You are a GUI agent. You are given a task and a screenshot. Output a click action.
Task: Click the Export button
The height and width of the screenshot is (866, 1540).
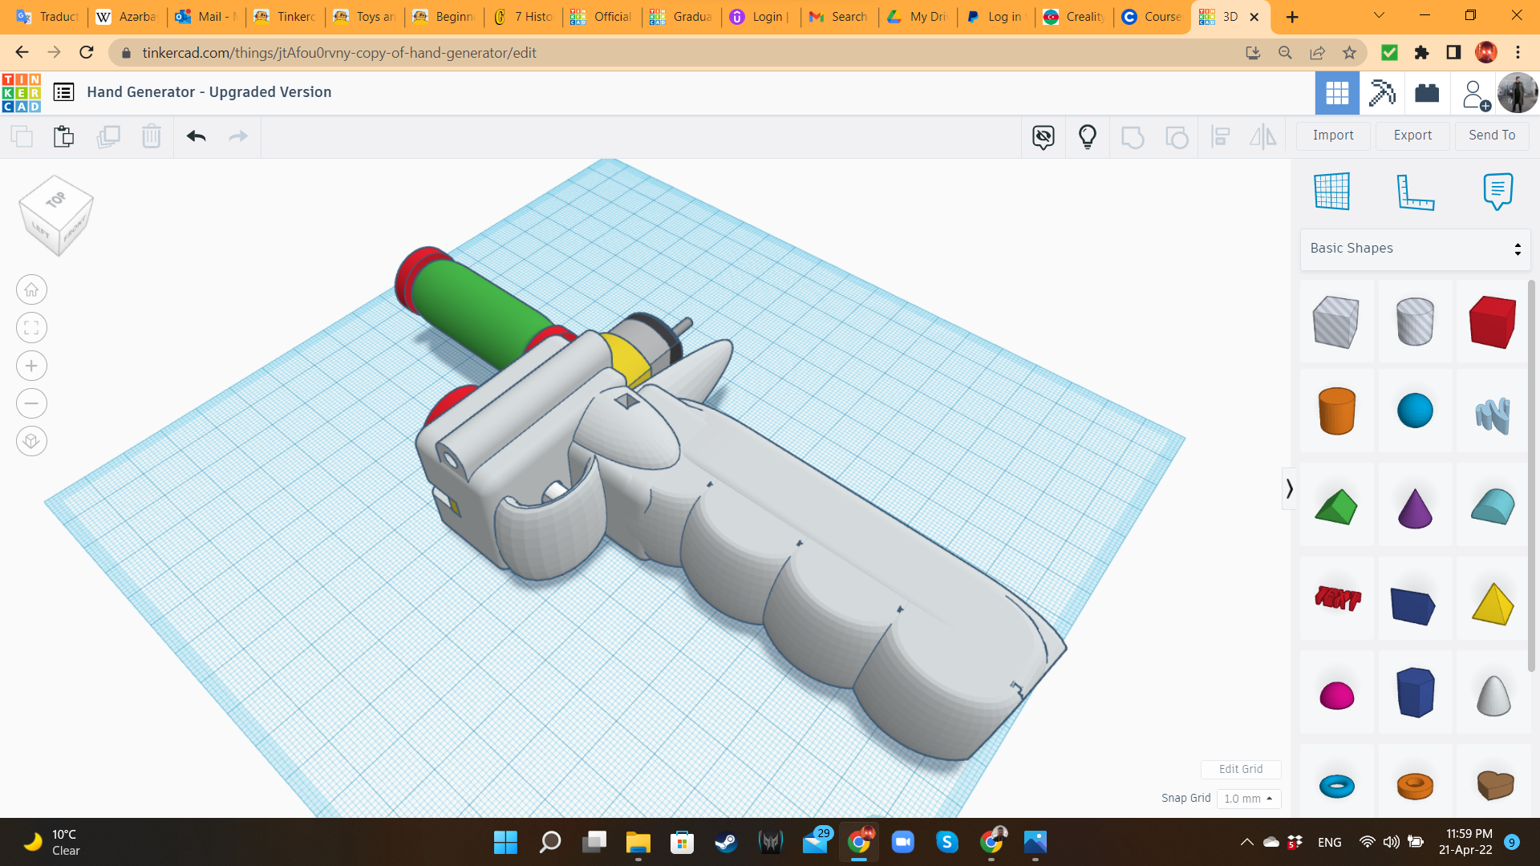[x=1412, y=136]
